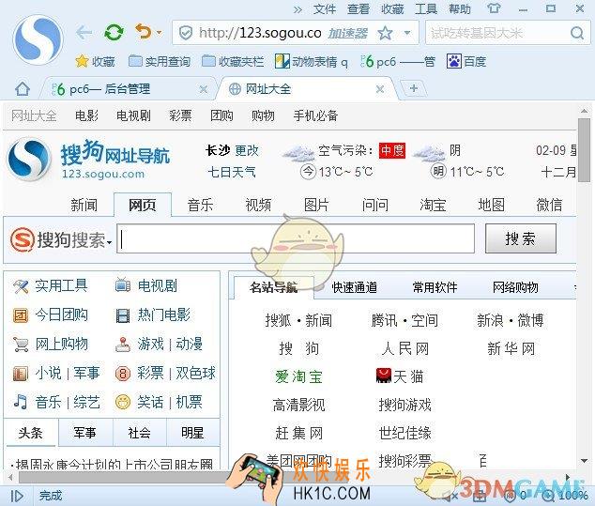The image size is (595, 506).
Task: Open the 工具 menu
Action: 426,9
